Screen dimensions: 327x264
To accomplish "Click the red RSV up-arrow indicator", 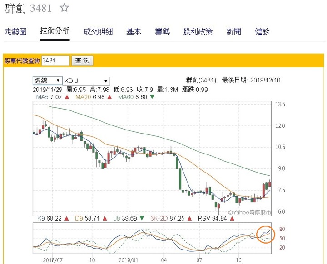I will point(232,218).
